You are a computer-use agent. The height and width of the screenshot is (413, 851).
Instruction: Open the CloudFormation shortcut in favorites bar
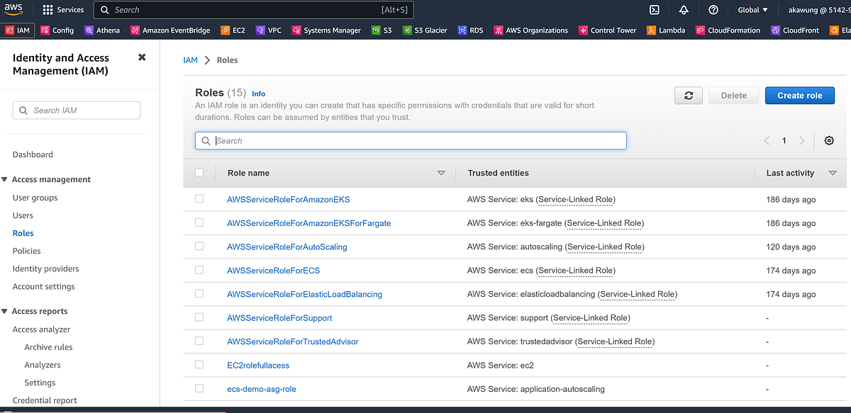730,30
